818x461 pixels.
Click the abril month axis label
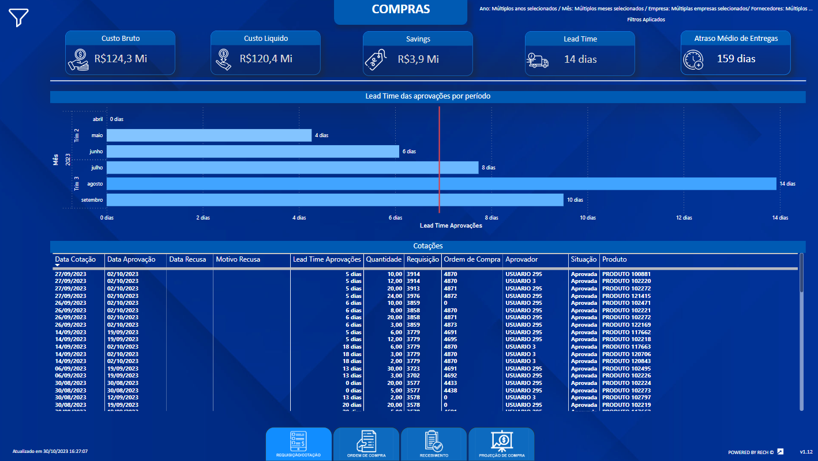97,119
